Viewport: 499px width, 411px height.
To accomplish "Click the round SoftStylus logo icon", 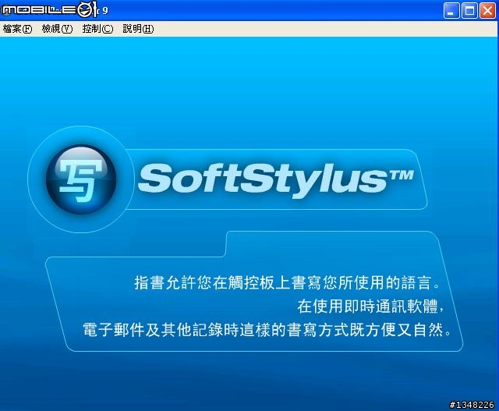I will [81, 179].
